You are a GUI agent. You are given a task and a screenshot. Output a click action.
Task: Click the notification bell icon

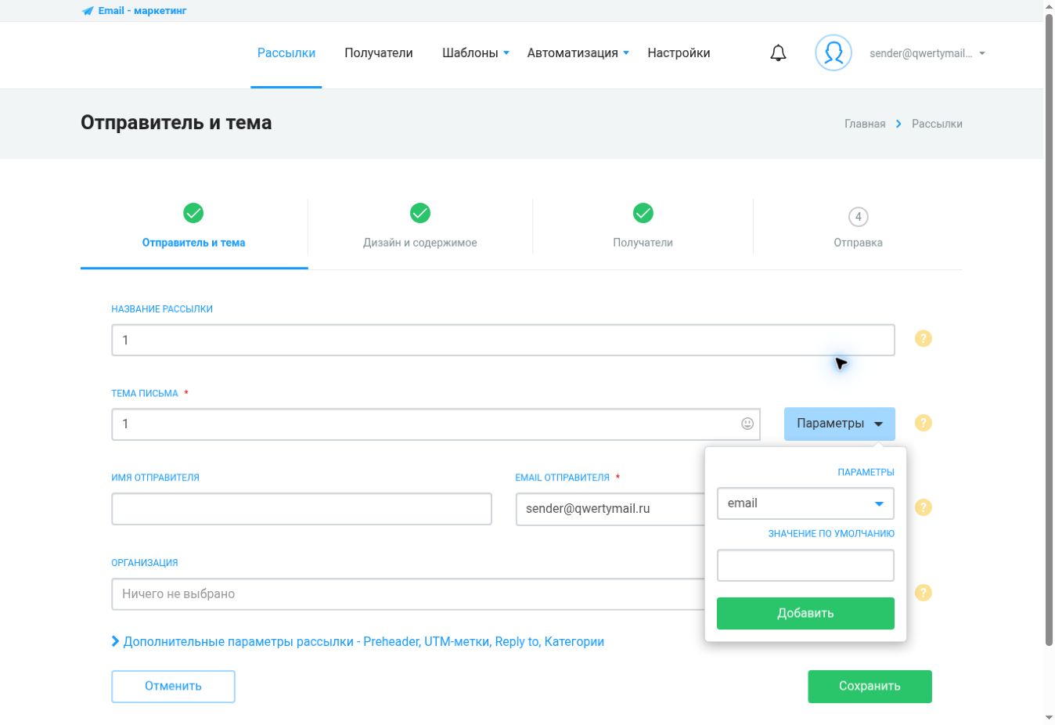pos(778,53)
